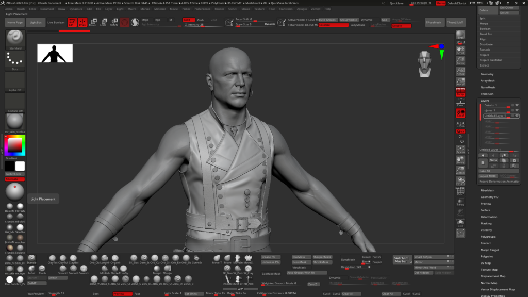The image size is (528, 297).
Task: Expand the Deformation section
Action: coord(489,217)
